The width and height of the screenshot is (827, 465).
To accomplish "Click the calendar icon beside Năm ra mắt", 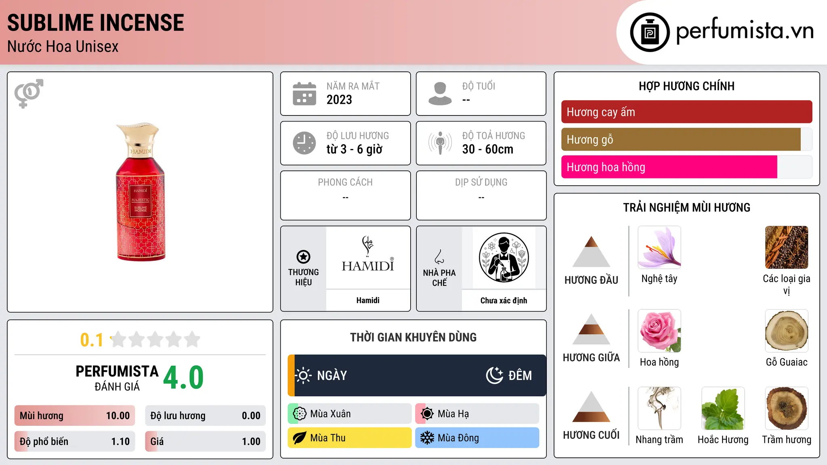I will pos(304,94).
